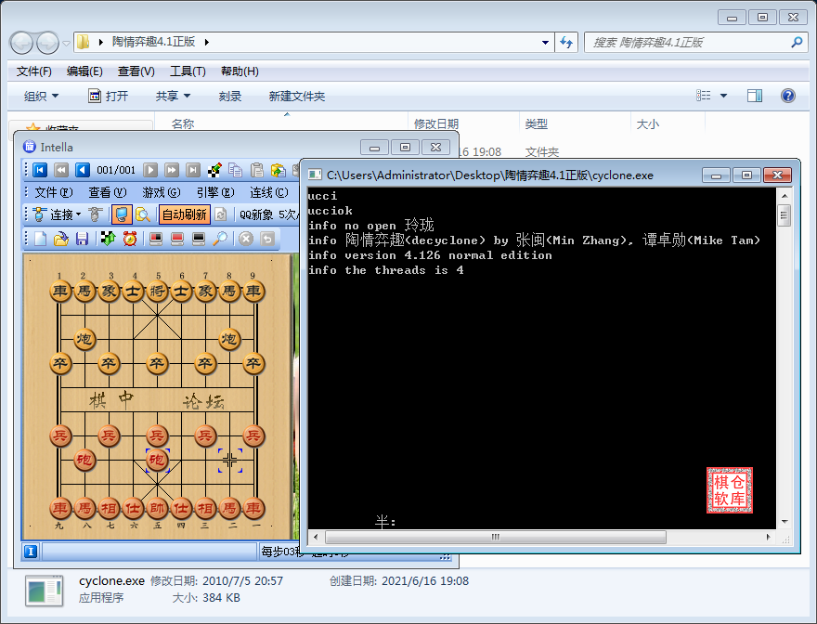Open Explorer 工具(T) menu
The width and height of the screenshot is (817, 624).
[x=188, y=71]
